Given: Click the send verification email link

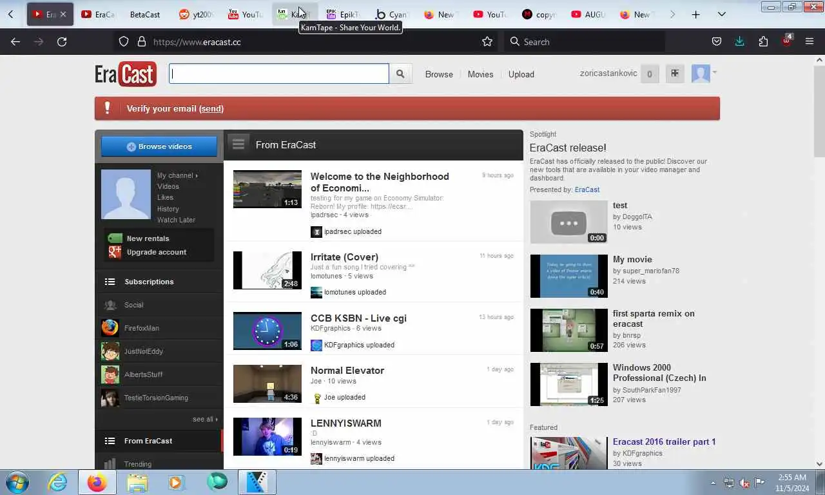Looking at the screenshot, I should point(211,108).
